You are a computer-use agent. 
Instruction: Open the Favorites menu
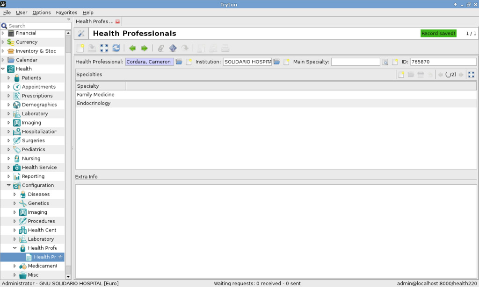(66, 12)
